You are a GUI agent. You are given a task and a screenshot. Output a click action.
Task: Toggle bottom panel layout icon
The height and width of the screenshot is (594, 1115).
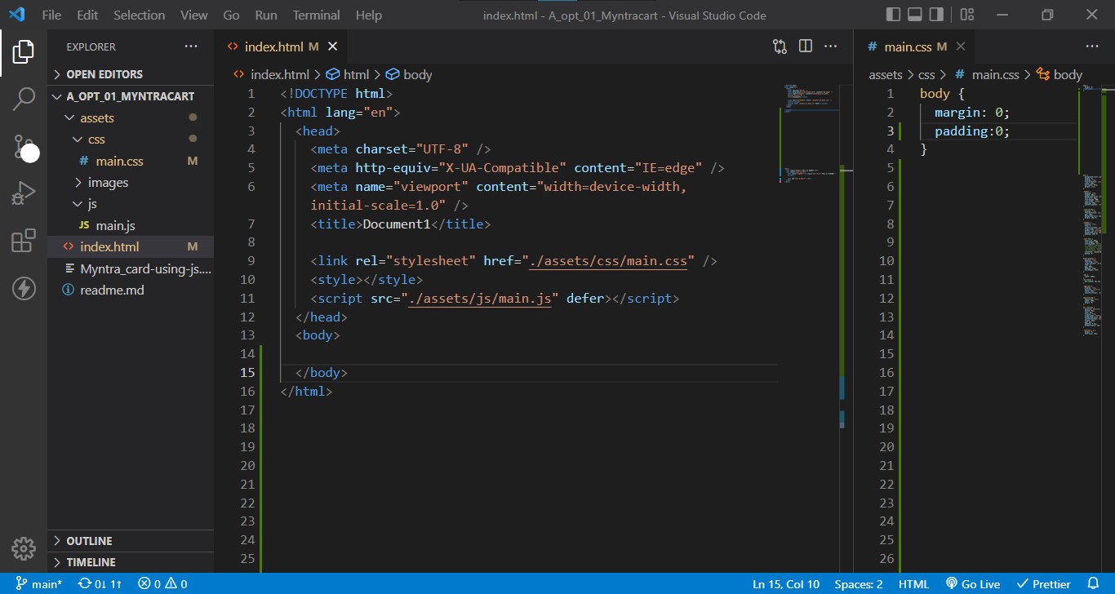pyautogui.click(x=915, y=15)
